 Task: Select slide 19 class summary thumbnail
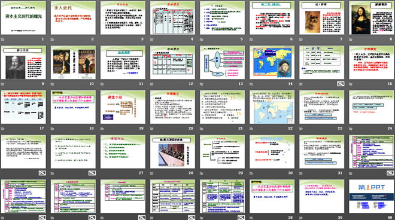click(x=123, y=107)
